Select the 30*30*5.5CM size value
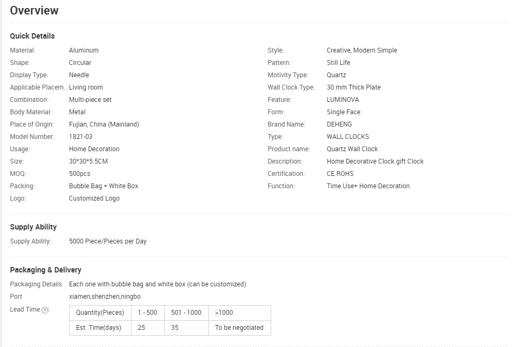Screen dimensions: 515x347 point(89,161)
